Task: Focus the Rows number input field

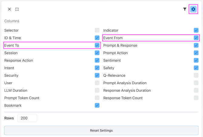Action: pyautogui.click(x=27, y=118)
